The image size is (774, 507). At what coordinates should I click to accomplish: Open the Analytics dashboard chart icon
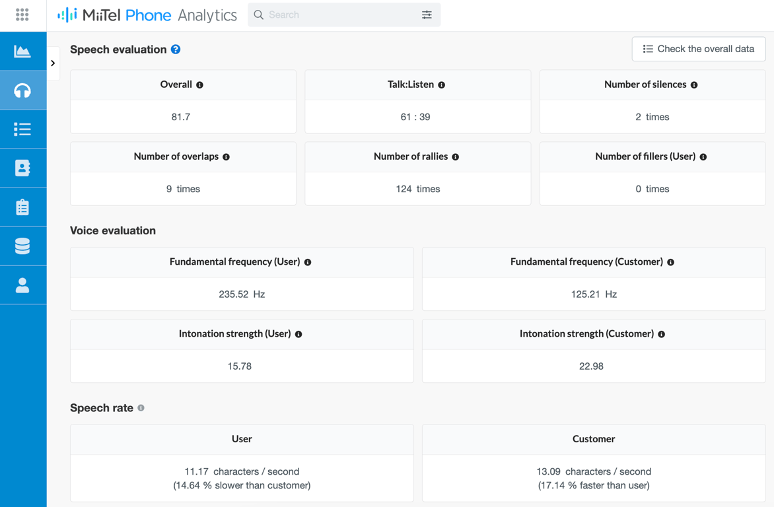(23, 51)
